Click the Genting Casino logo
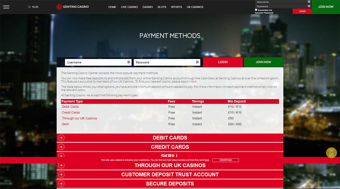Image resolution: width=340 pixels, height=189 pixels. pos(73,7)
